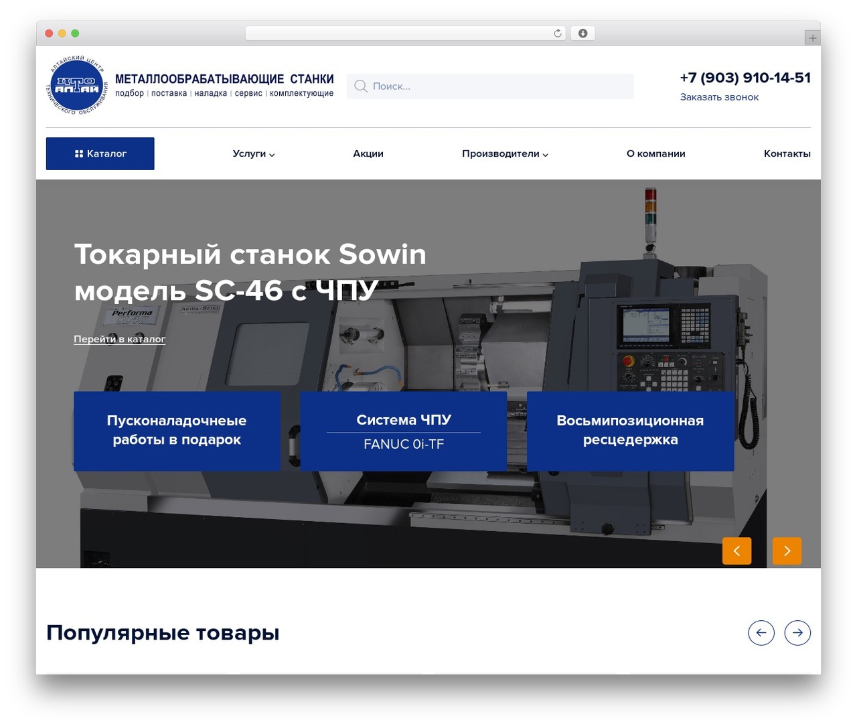The height and width of the screenshot is (726, 857).
Task: Minimize the window with the yellow button
Action: tap(62, 33)
